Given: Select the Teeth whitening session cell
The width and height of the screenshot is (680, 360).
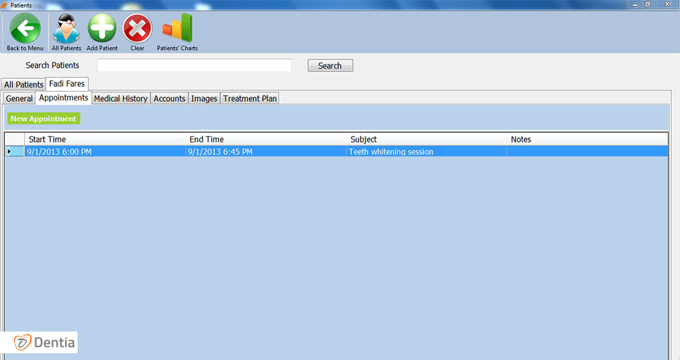Looking at the screenshot, I should (x=426, y=151).
